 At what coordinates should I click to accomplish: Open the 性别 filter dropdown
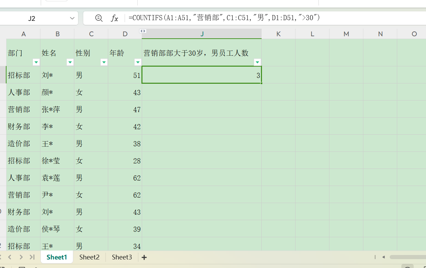(104, 62)
